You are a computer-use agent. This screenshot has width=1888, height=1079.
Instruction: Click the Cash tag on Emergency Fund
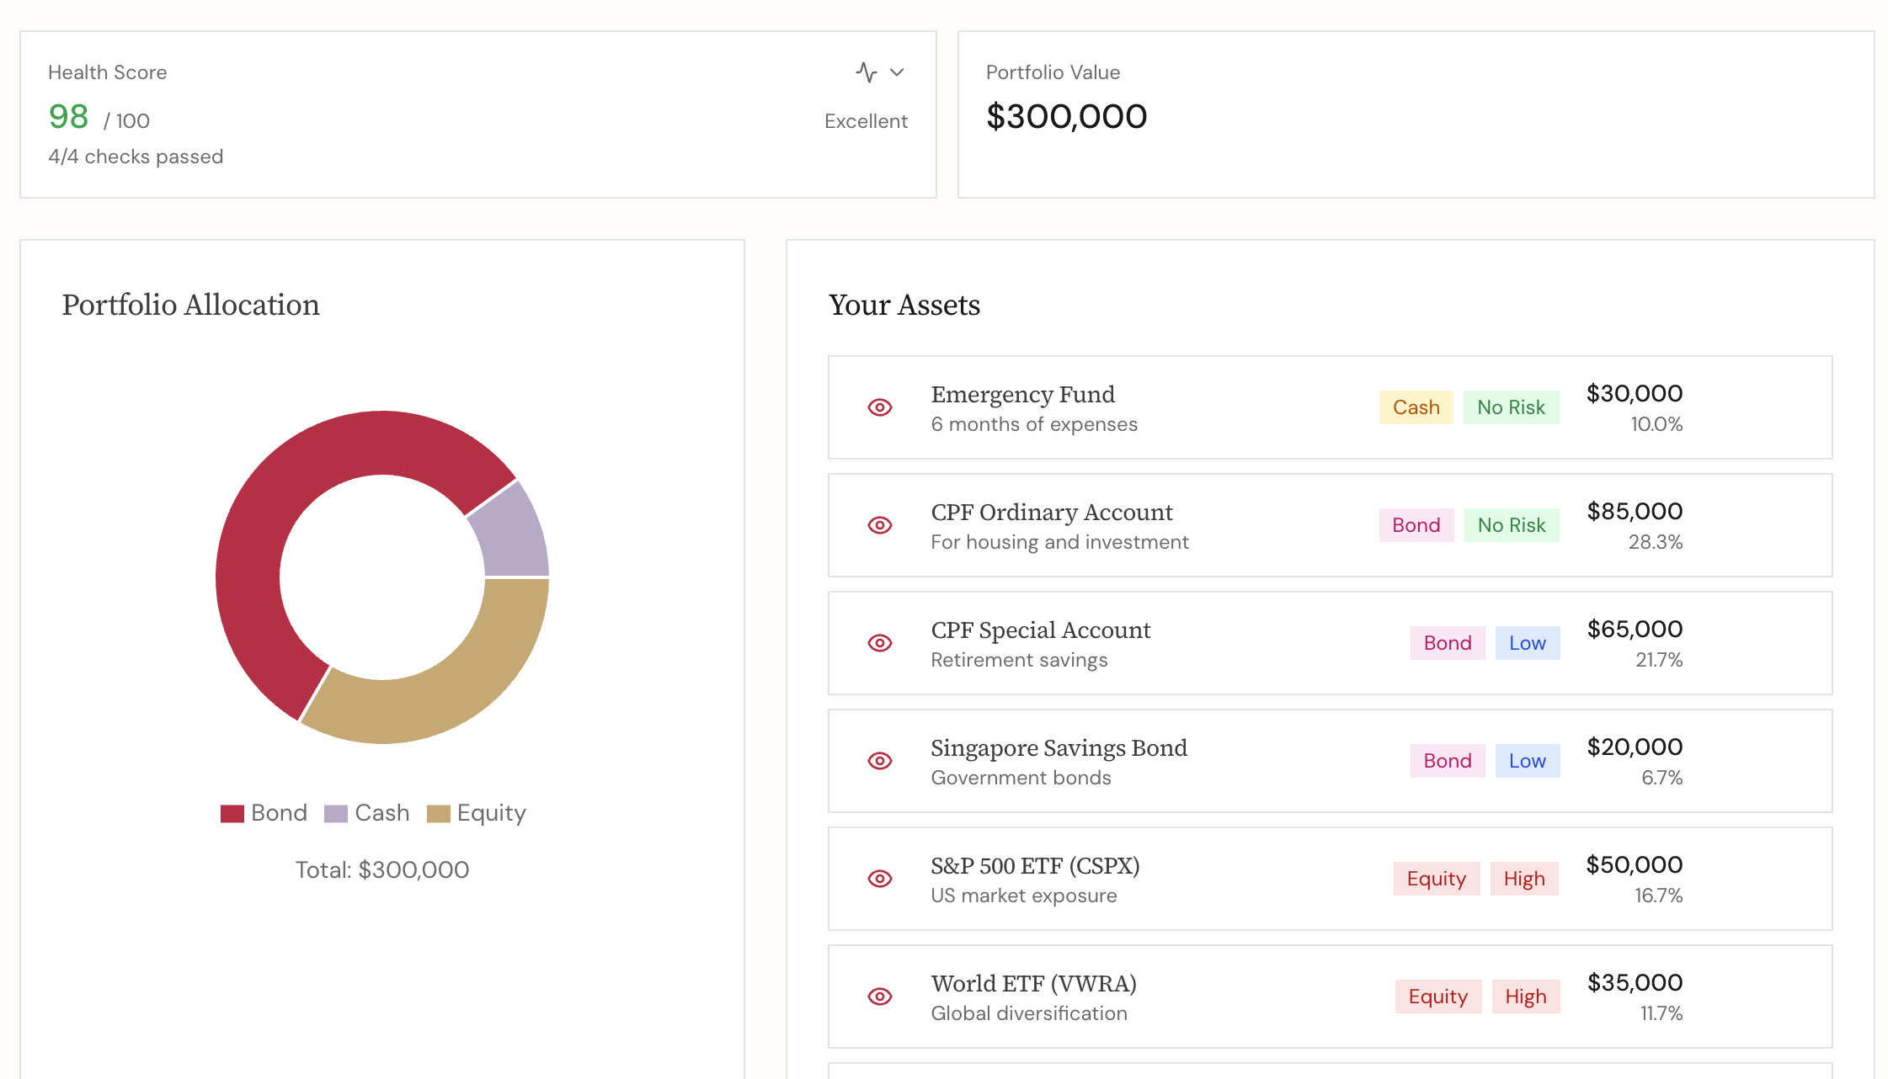tap(1416, 407)
